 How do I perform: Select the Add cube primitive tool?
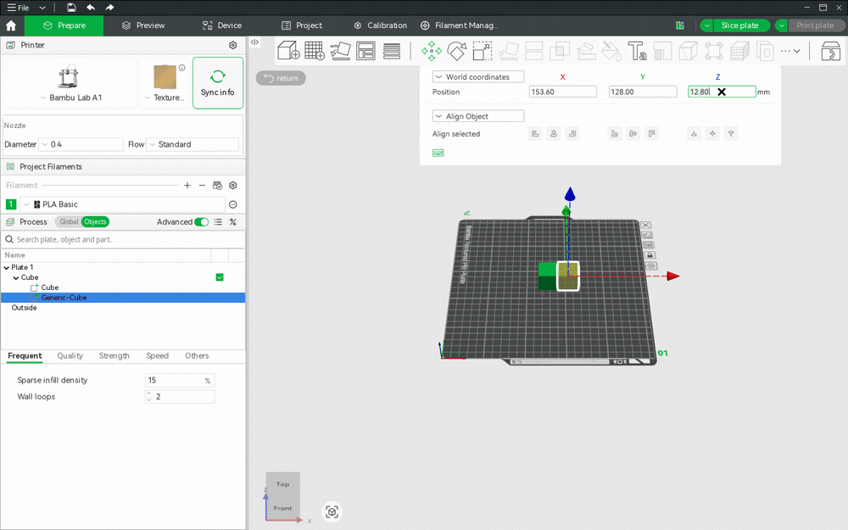pyautogui.click(x=288, y=51)
